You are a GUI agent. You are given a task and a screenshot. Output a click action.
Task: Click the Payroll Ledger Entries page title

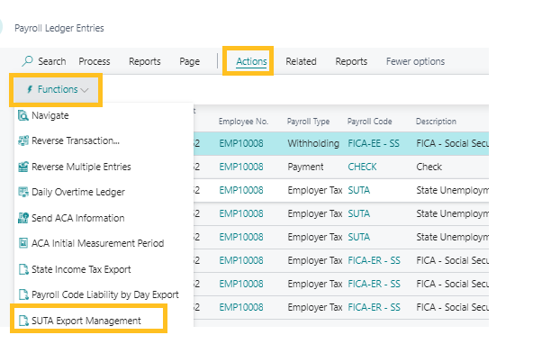point(59,28)
